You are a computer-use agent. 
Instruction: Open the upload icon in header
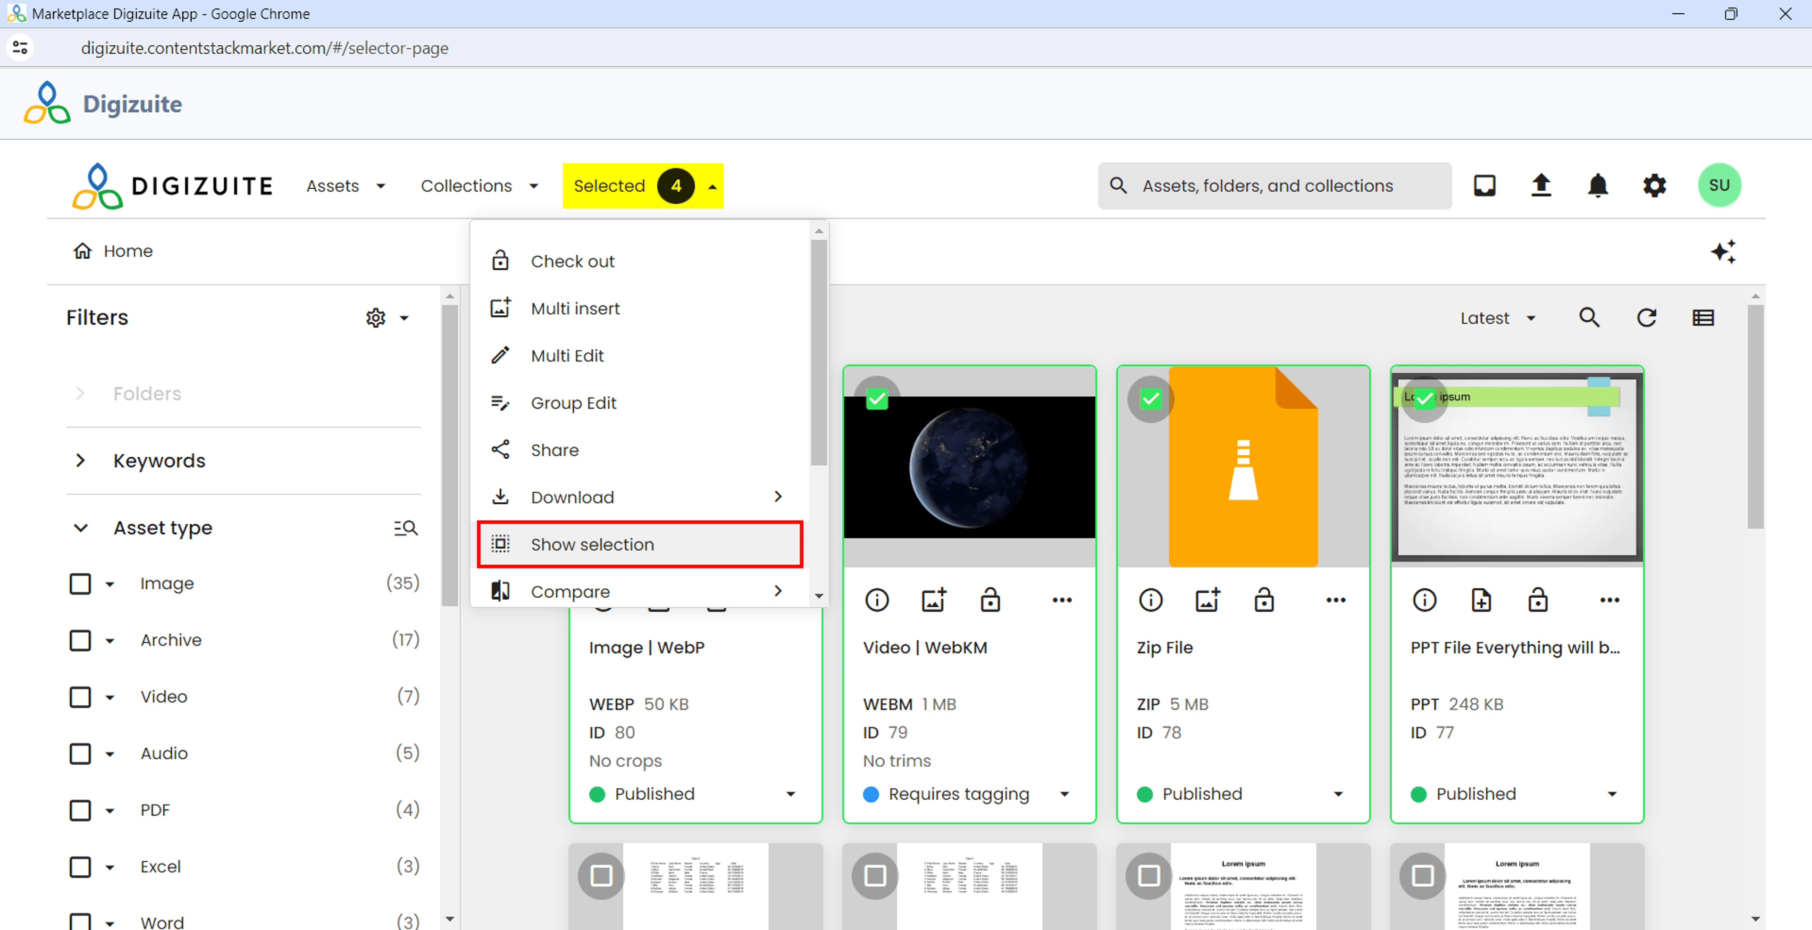point(1541,186)
